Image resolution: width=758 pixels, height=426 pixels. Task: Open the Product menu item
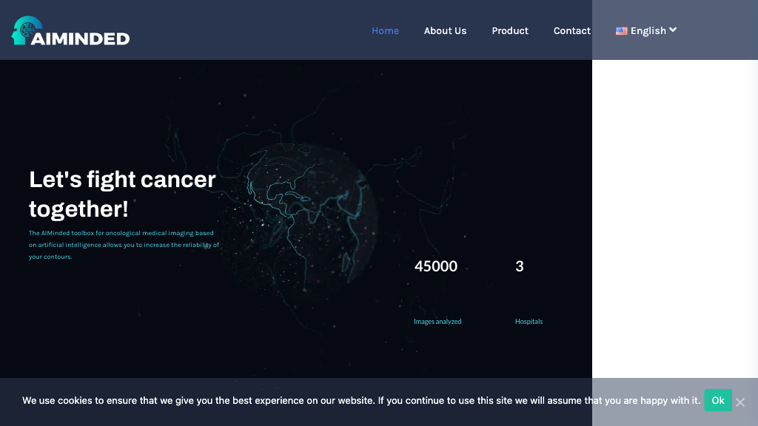click(510, 30)
